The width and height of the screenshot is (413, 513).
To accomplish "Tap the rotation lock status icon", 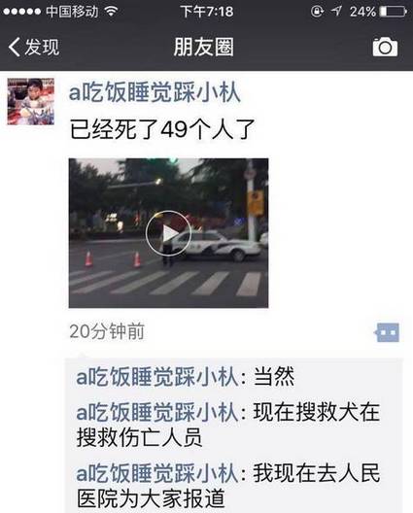I will click(317, 12).
